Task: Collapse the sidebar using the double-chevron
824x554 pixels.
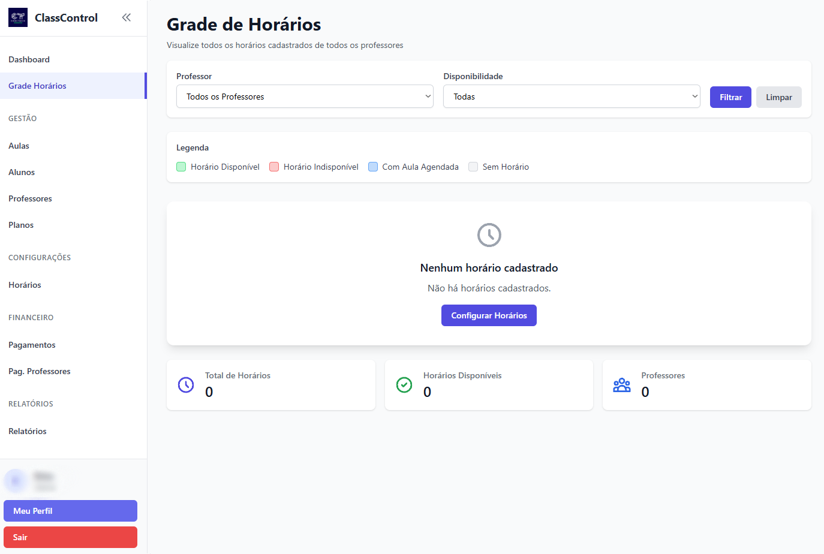Action: coord(126,17)
